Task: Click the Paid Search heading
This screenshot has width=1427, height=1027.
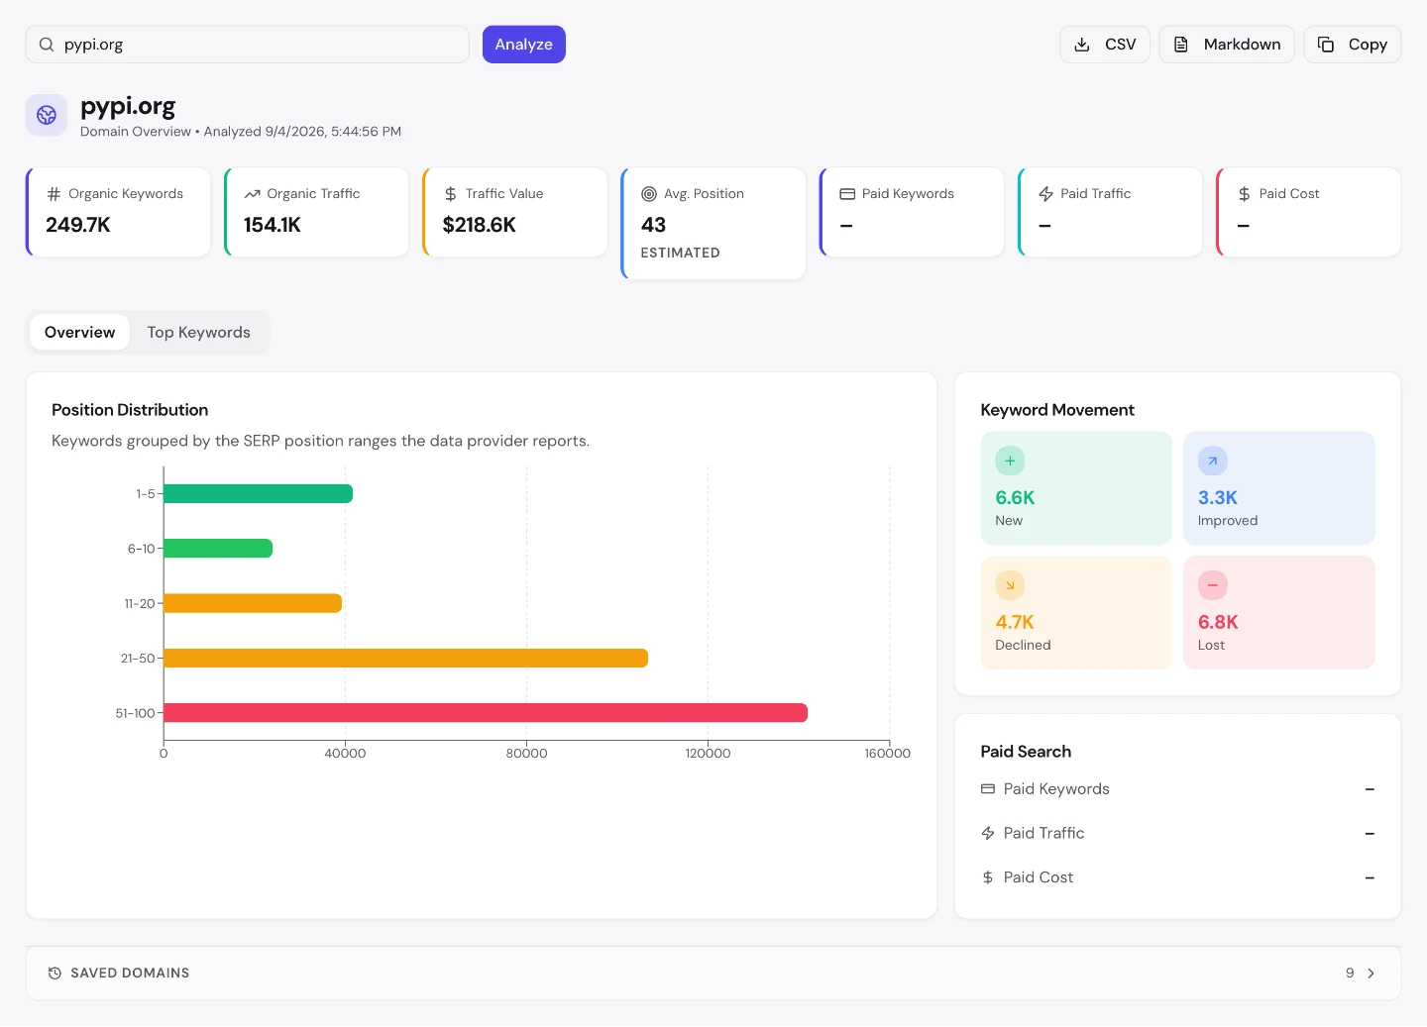Action: [1026, 752]
